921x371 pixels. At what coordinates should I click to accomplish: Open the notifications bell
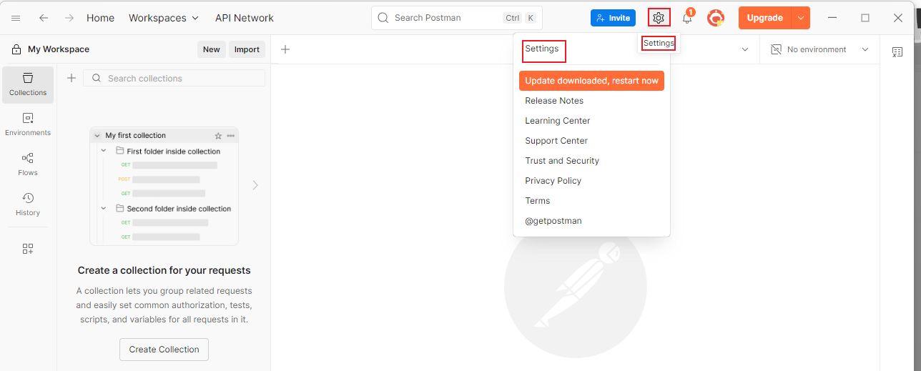pyautogui.click(x=687, y=19)
